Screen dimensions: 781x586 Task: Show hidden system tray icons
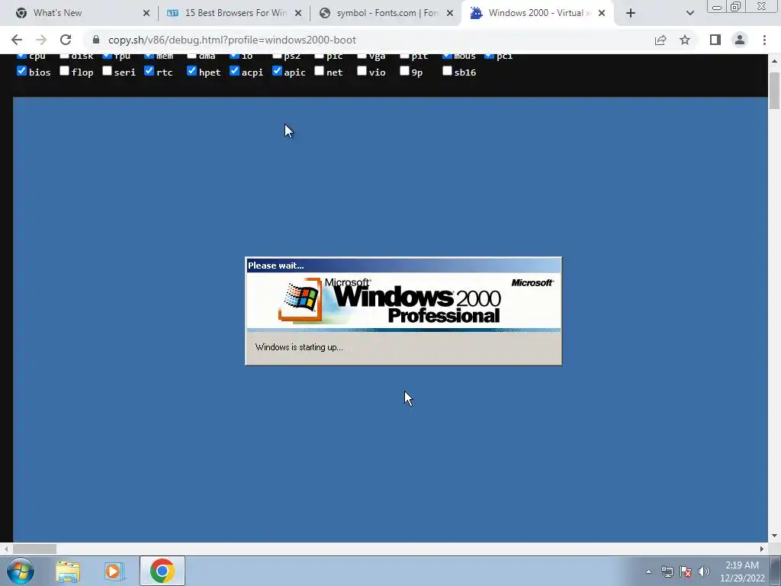click(x=648, y=572)
